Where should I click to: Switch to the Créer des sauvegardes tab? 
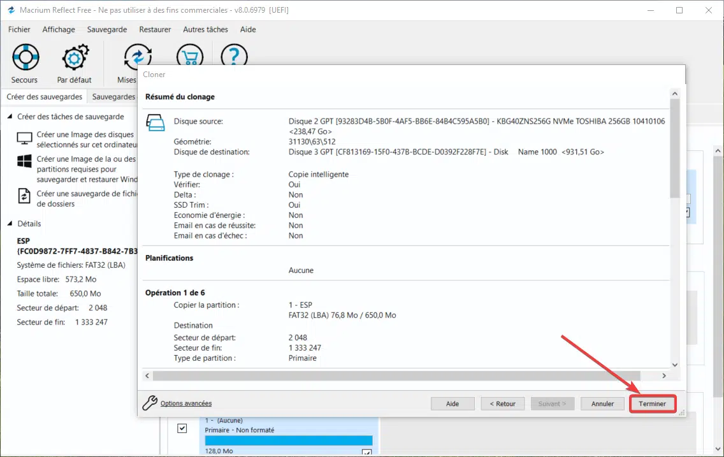point(45,96)
